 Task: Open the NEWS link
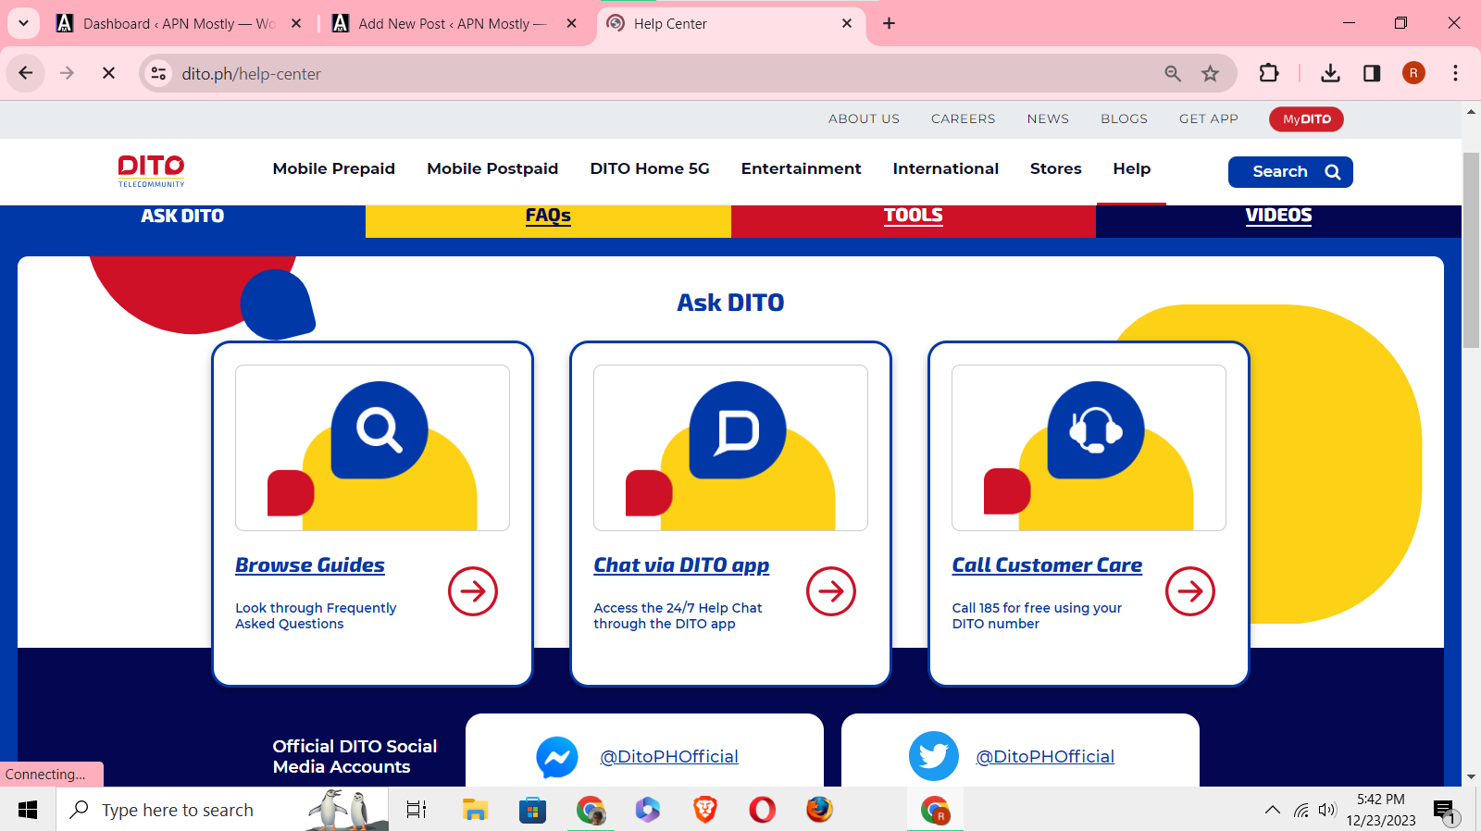(1048, 118)
